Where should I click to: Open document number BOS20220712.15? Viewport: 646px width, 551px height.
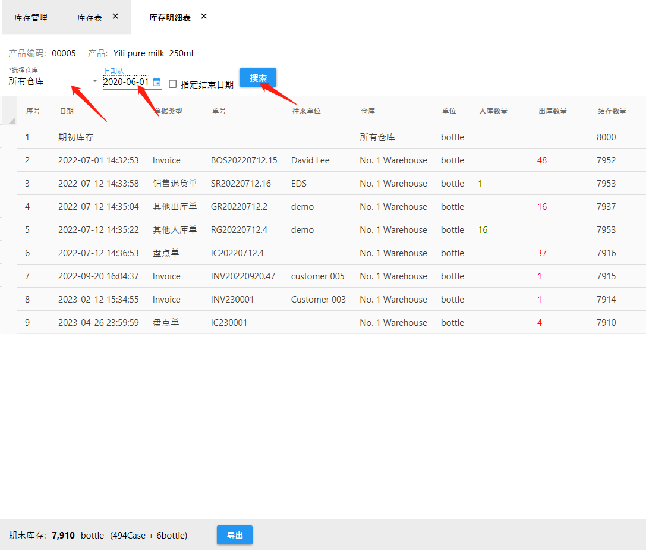(x=244, y=160)
